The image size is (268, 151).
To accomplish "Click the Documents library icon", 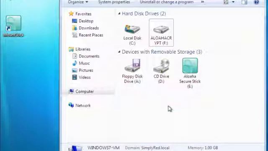I will (x=75, y=56).
